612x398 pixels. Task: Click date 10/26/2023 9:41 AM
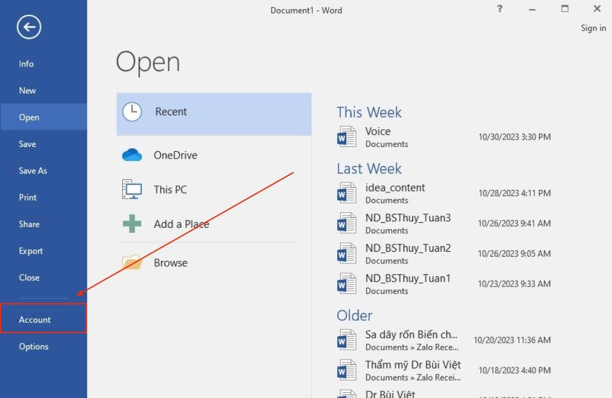(514, 223)
